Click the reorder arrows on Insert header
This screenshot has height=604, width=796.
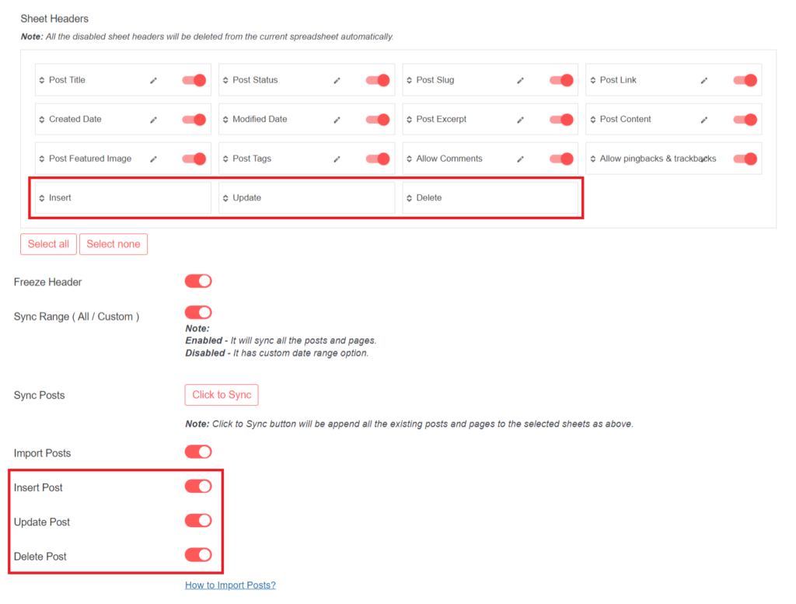(44, 197)
